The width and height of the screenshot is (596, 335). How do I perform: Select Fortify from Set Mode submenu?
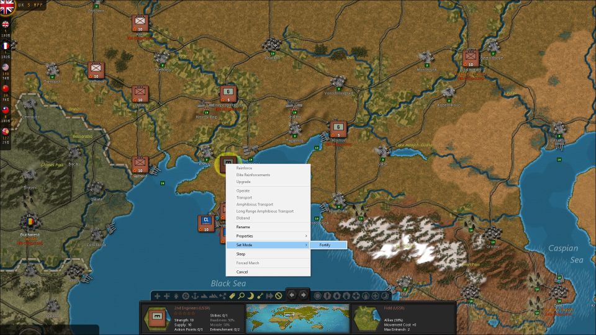pyautogui.click(x=328, y=245)
